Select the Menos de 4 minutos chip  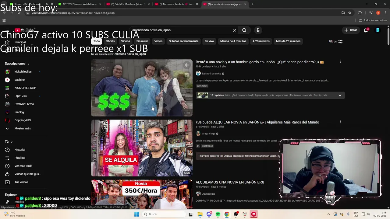click(233, 41)
